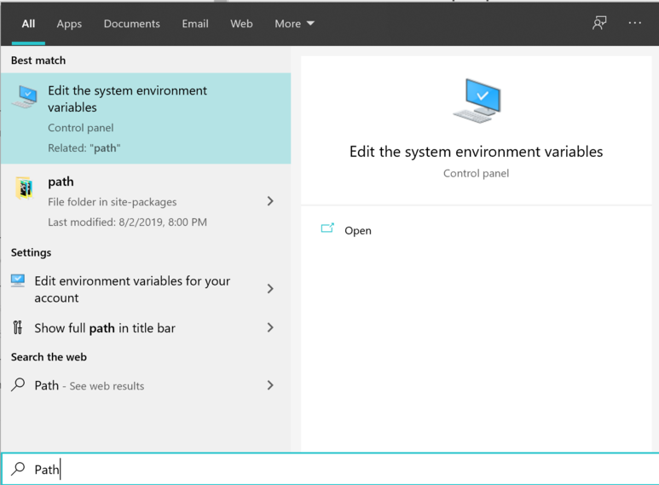Viewport: 659px width, 485px height.
Task: Expand chevron for Show full path in title bar
Action: pyautogui.click(x=270, y=327)
